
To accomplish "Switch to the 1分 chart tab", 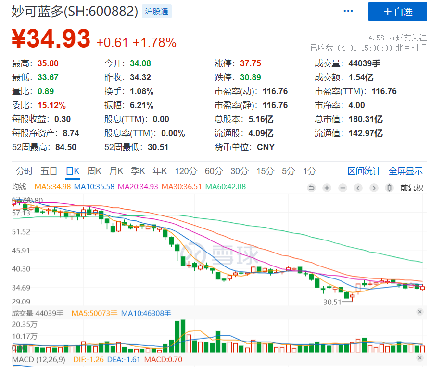I will [309, 171].
